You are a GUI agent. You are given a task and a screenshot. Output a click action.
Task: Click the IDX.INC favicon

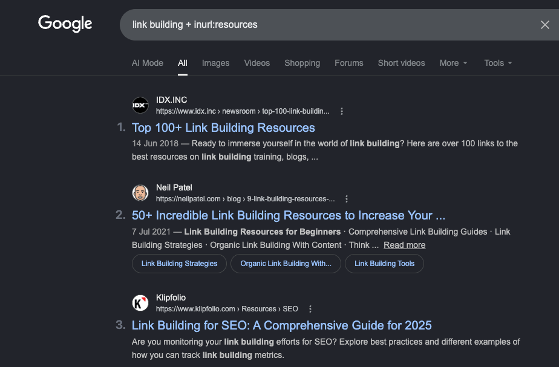click(140, 105)
